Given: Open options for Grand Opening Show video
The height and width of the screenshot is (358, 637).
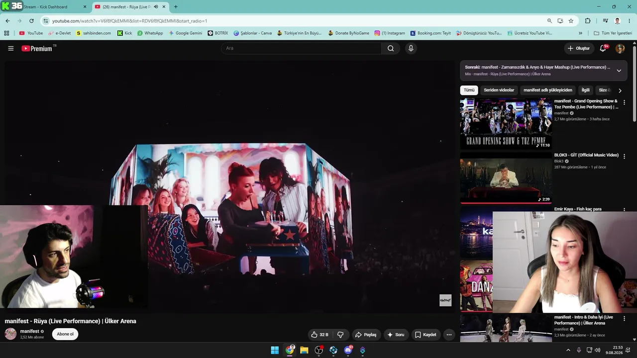Looking at the screenshot, I should click(x=624, y=102).
